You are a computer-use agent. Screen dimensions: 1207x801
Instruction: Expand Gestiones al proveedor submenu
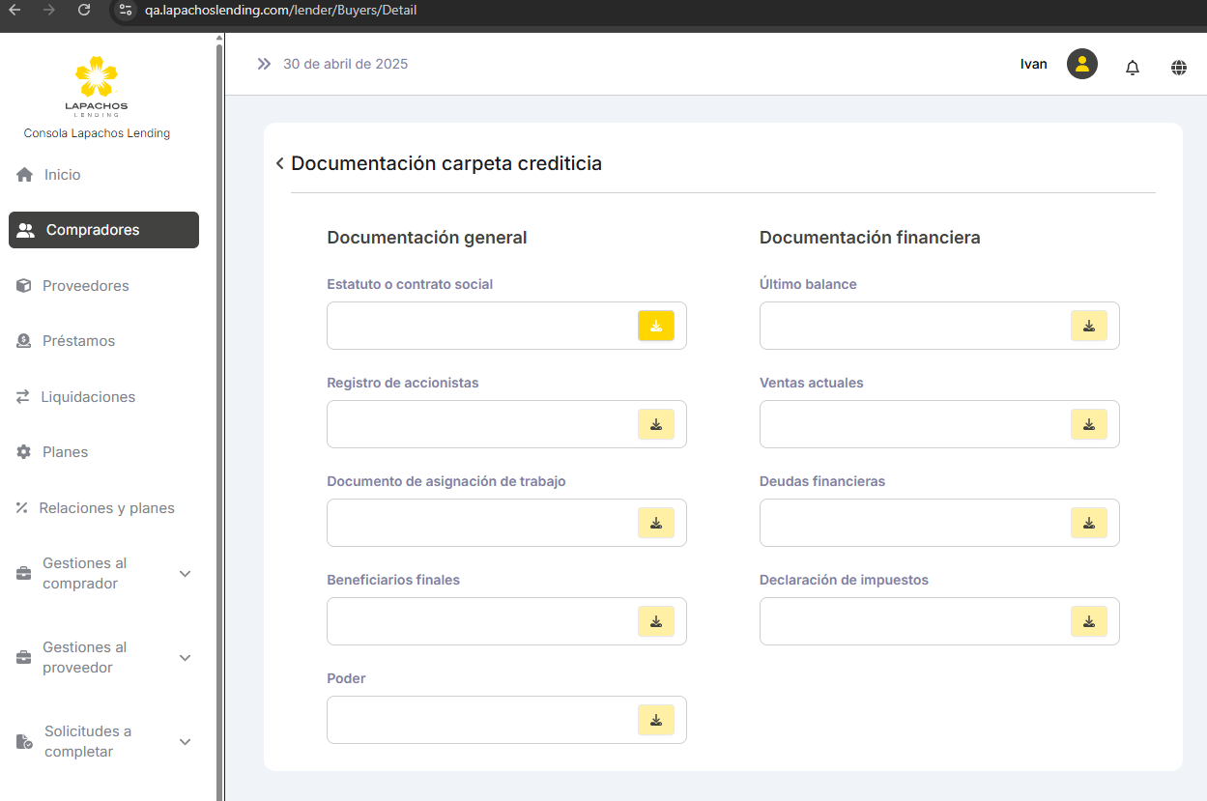pos(186,658)
